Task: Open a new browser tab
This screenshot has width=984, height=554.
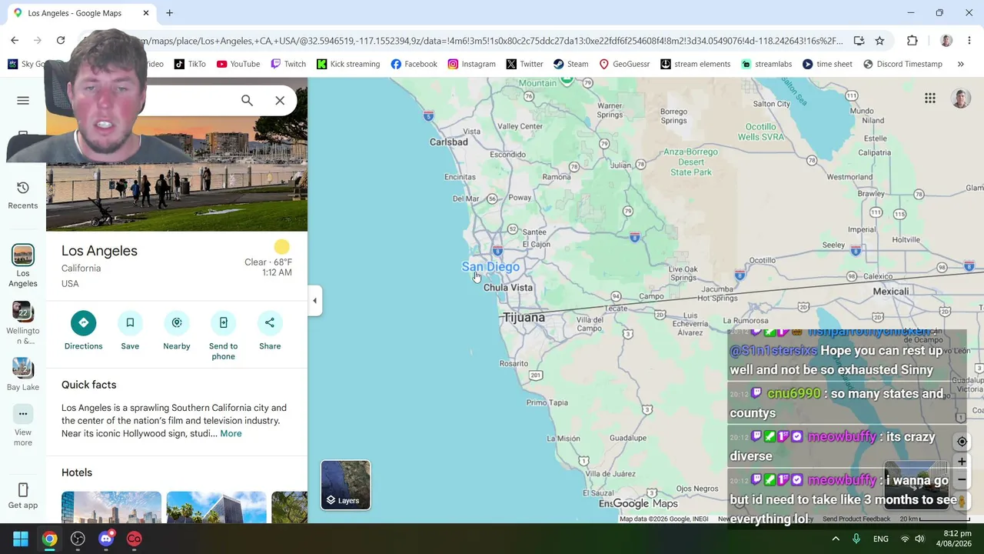Action: 169,13
